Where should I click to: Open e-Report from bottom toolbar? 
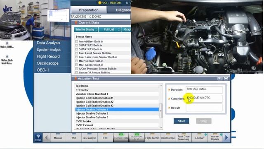[199, 137]
